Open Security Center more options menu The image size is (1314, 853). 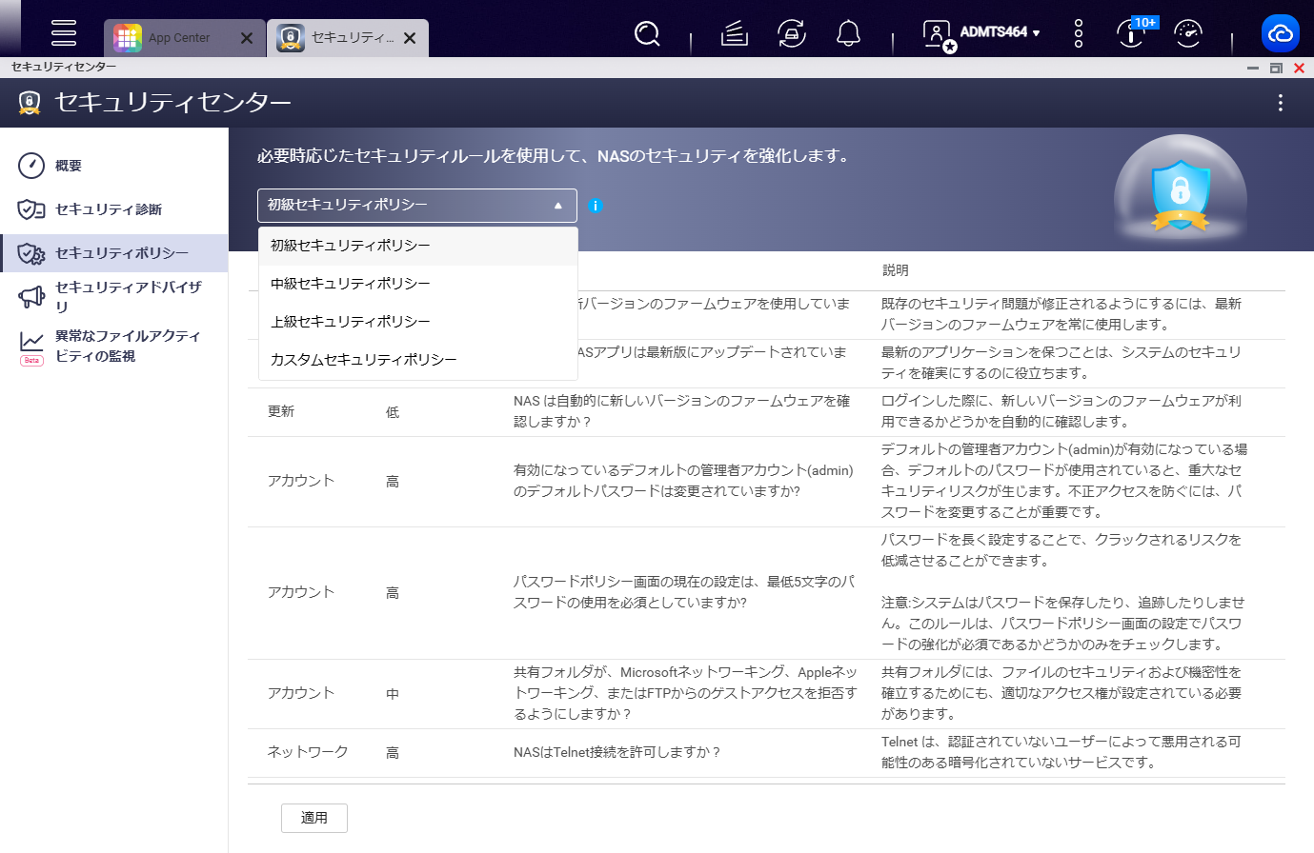(1281, 103)
